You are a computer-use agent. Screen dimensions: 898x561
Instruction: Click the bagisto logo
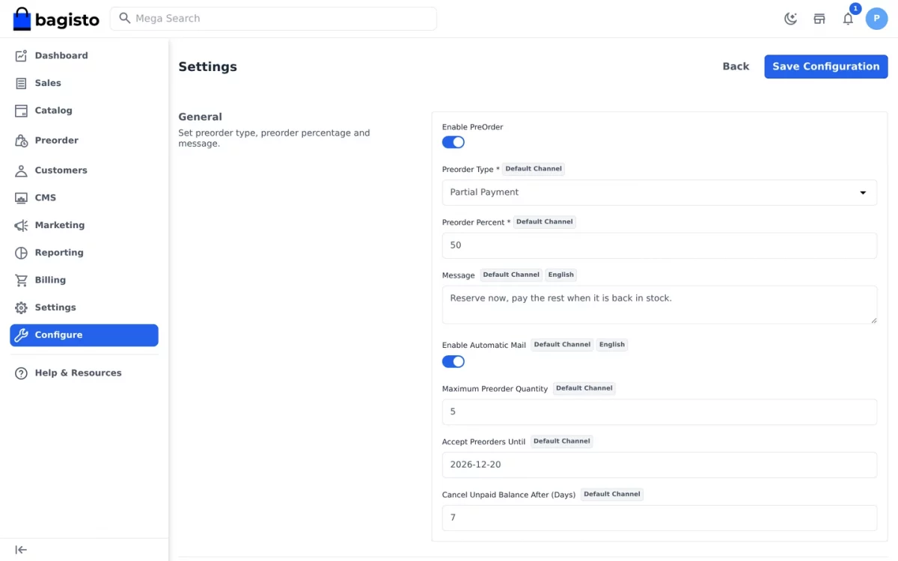pos(56,19)
